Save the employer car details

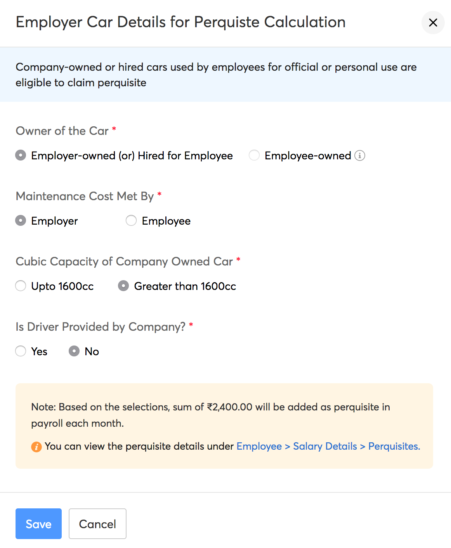(38, 524)
